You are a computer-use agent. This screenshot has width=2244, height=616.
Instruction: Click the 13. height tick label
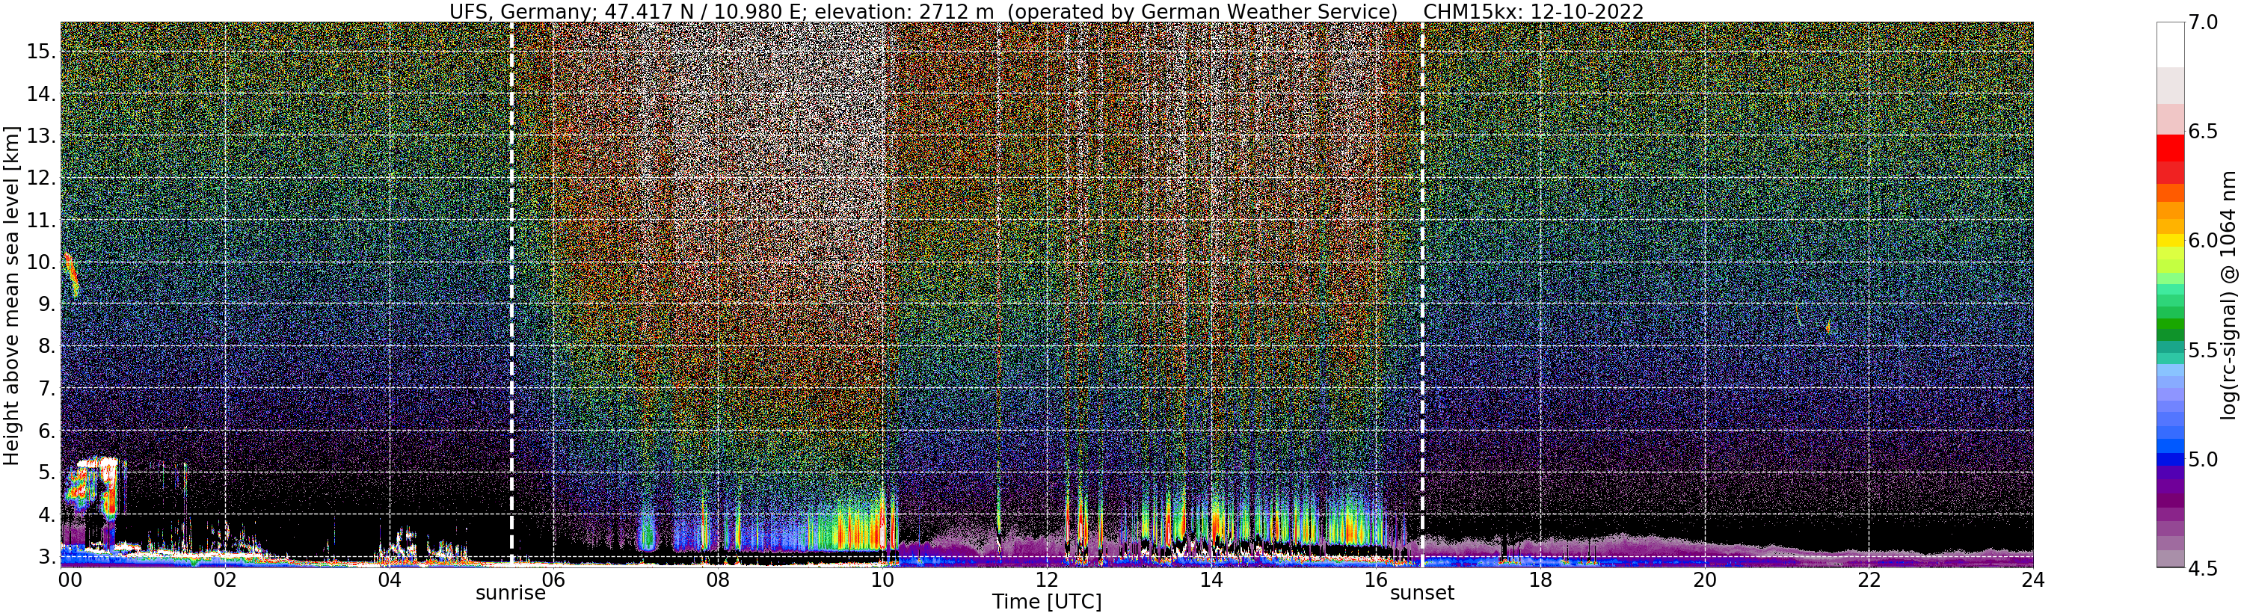41,136
